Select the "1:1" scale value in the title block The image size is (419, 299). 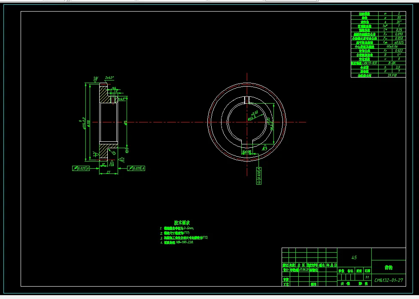point(367,277)
